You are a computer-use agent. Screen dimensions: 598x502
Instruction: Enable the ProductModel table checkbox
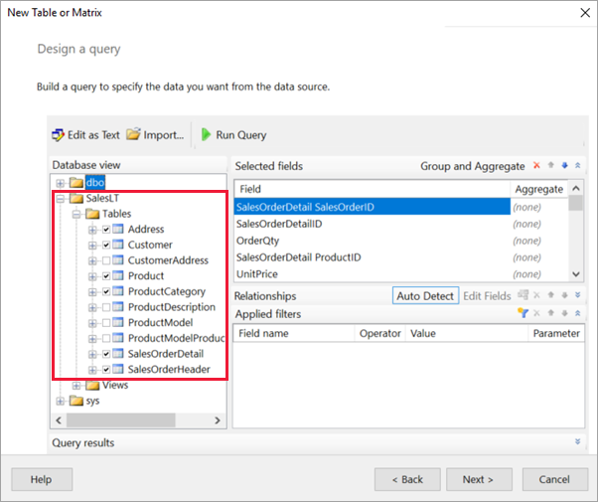click(107, 323)
